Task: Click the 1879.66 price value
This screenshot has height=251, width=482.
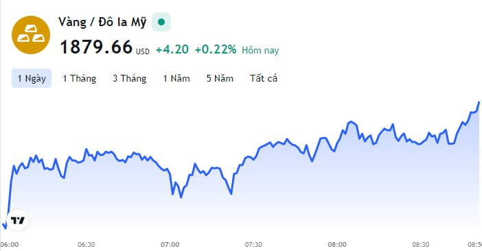Action: pyautogui.click(x=96, y=47)
